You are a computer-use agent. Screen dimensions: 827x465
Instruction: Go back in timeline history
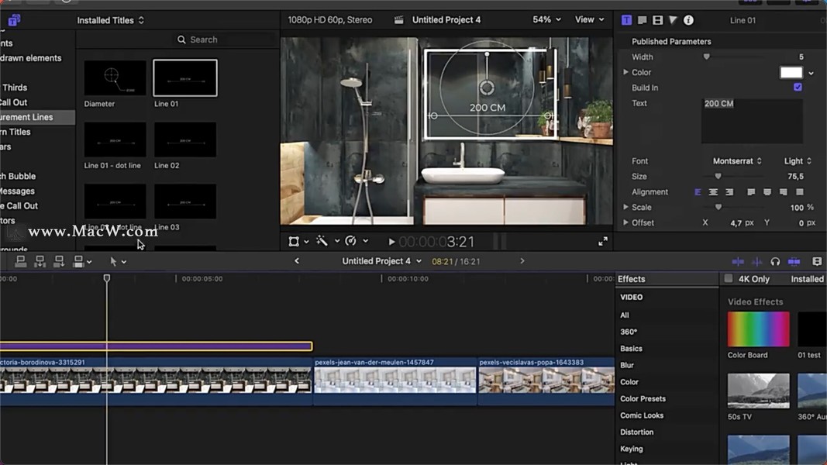pyautogui.click(x=297, y=261)
